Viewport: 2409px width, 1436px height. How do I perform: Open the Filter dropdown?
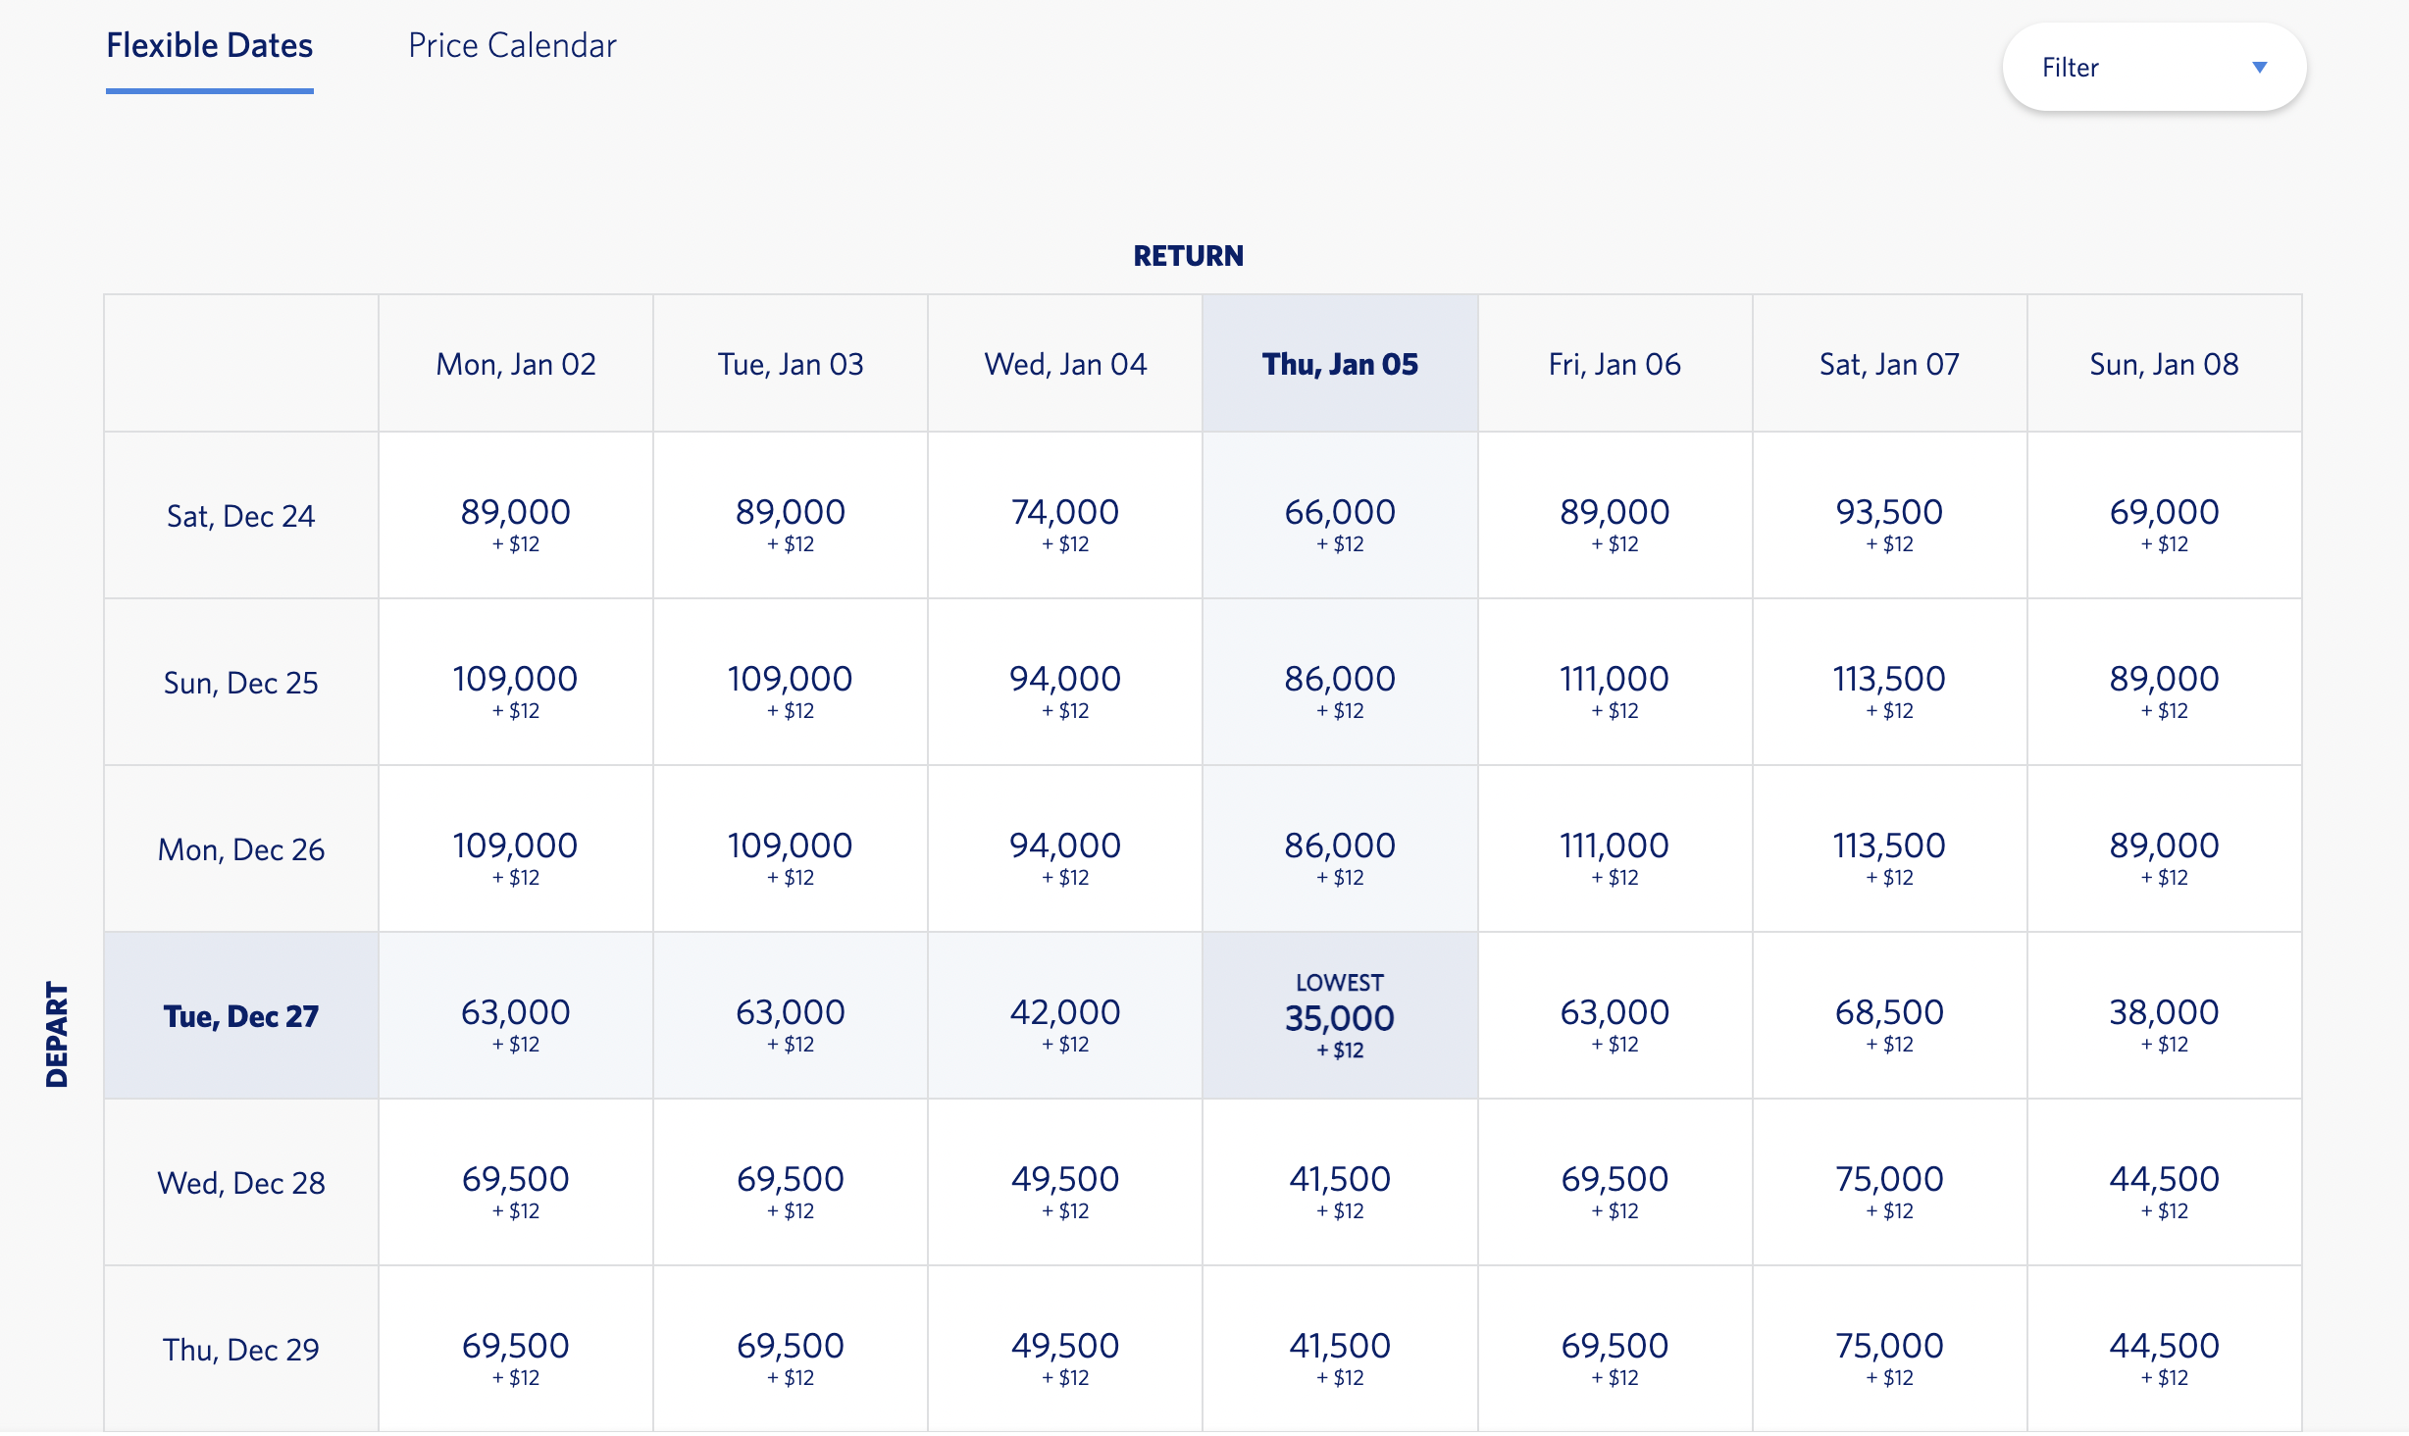[x=2153, y=68]
